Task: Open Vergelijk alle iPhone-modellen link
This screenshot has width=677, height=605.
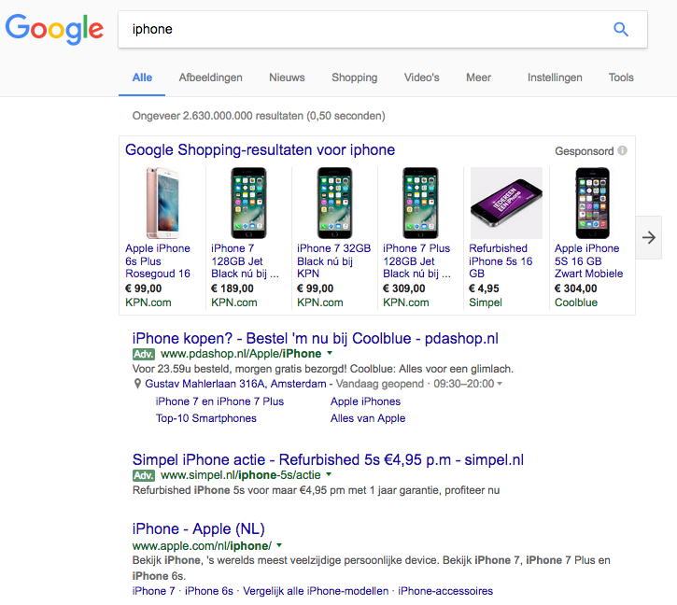Action: (316, 591)
